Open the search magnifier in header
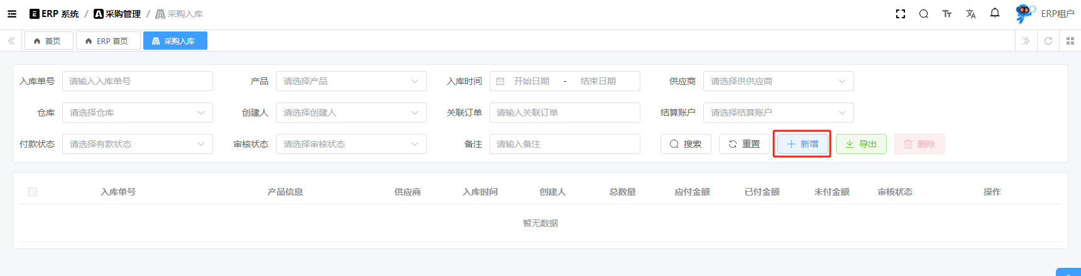 tap(923, 14)
